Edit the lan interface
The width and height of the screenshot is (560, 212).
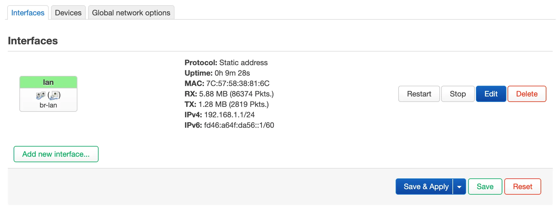coord(491,94)
